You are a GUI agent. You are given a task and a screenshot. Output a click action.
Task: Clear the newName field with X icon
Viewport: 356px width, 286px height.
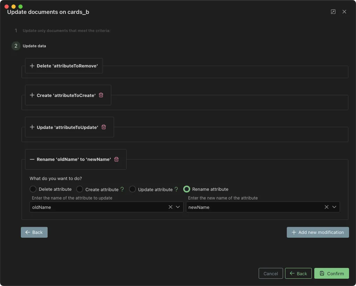pos(326,207)
